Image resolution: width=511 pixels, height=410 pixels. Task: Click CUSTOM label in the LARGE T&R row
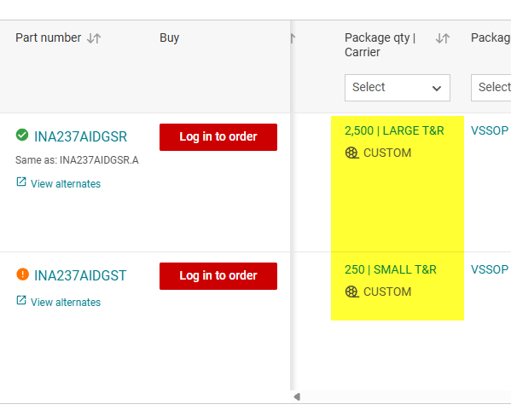(387, 153)
